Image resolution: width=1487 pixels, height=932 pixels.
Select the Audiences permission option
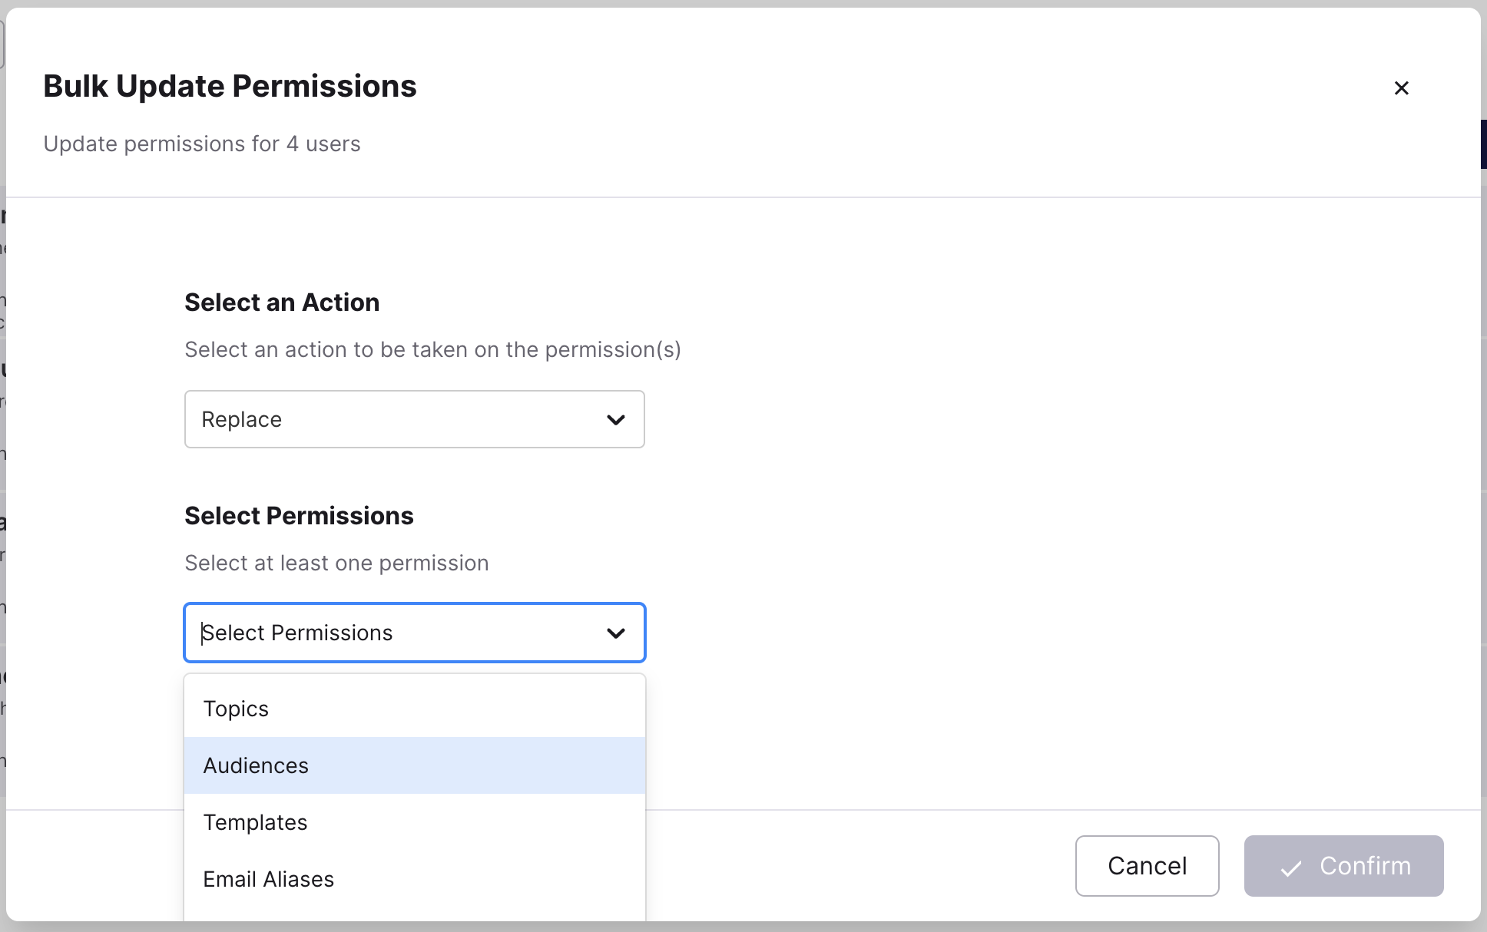(x=414, y=765)
